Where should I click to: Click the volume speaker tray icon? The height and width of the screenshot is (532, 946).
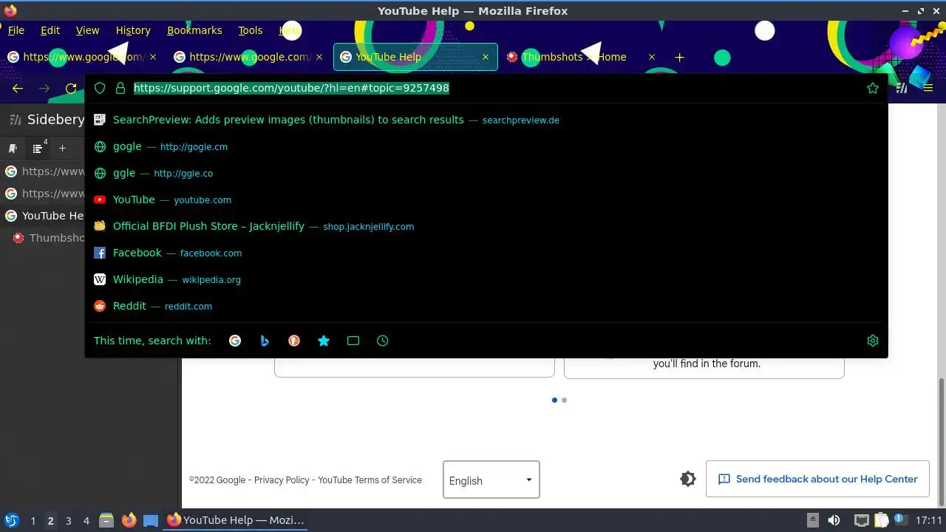(834, 520)
